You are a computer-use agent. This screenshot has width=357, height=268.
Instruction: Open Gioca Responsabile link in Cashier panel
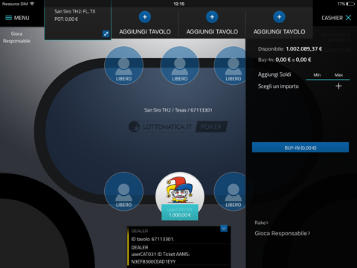pyautogui.click(x=283, y=233)
